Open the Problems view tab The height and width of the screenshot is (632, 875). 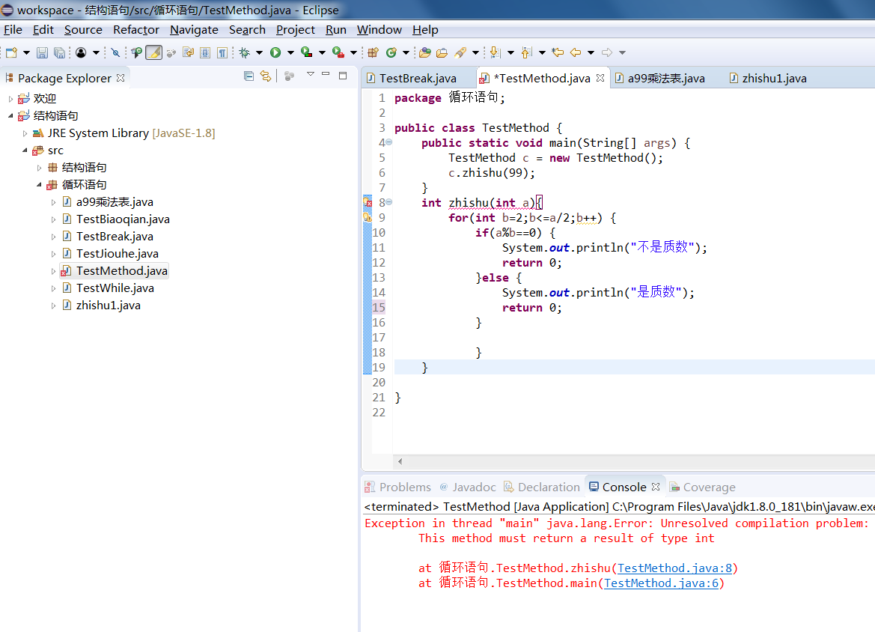(x=398, y=487)
